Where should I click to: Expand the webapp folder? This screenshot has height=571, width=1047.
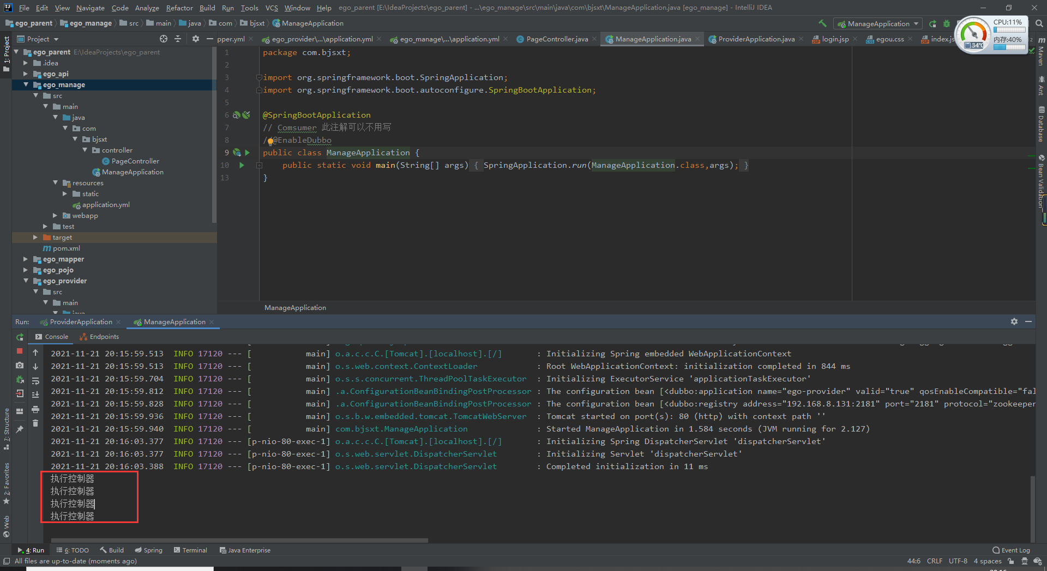click(x=55, y=216)
